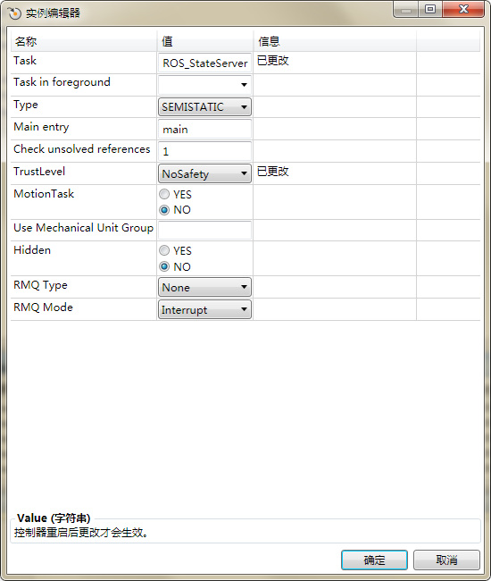
Task: Open the Type dropdown showing SEMISTATIC
Action: click(x=204, y=107)
